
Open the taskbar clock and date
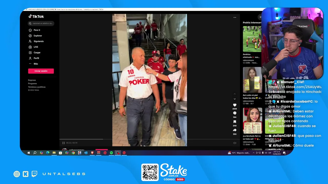click(277, 153)
